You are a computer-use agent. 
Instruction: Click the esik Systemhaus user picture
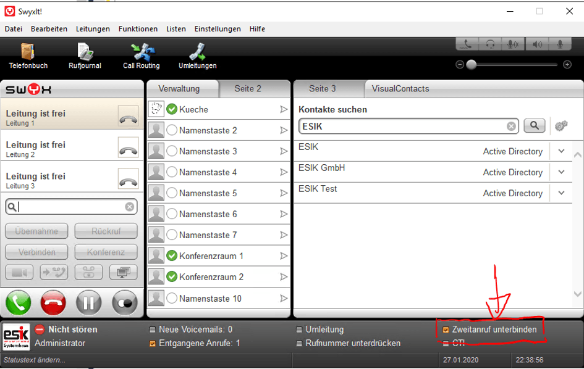point(17,337)
